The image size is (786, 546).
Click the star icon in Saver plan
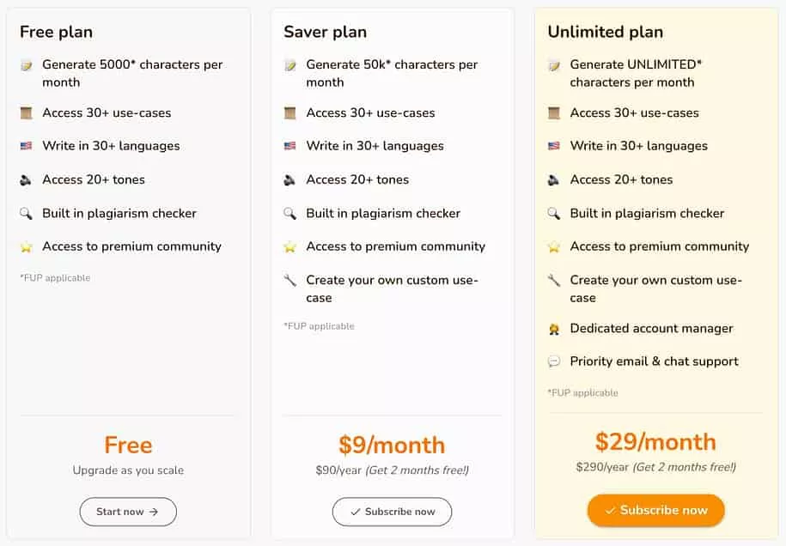(290, 247)
